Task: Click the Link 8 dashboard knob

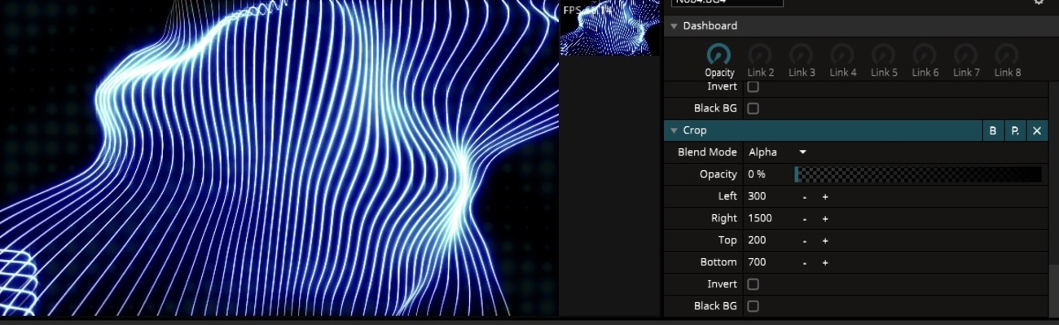Action: (1007, 55)
